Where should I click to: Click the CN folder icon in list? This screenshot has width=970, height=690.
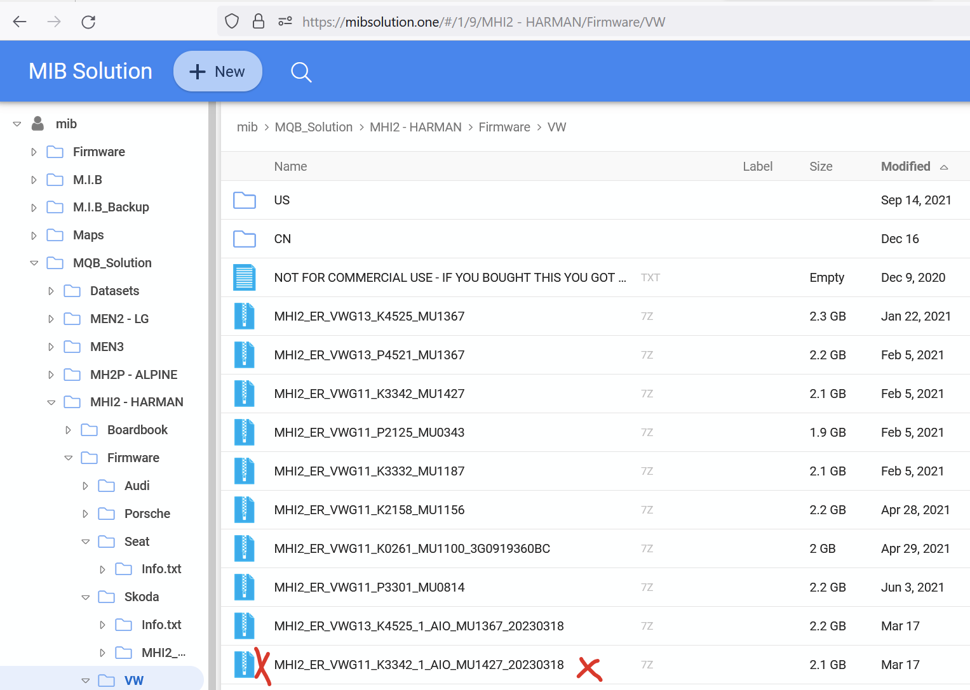pyautogui.click(x=245, y=239)
